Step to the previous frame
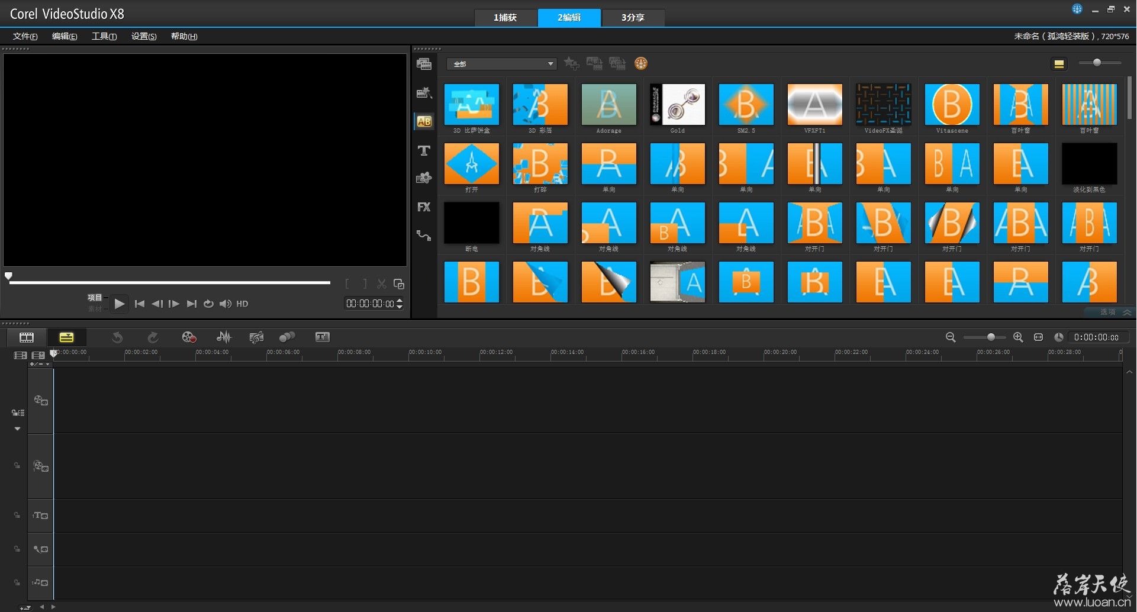Screen dimensions: 1137x612 (157, 304)
